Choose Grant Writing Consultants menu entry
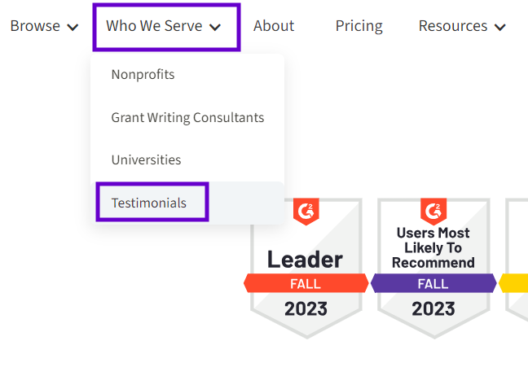The width and height of the screenshot is (528, 367). (187, 117)
